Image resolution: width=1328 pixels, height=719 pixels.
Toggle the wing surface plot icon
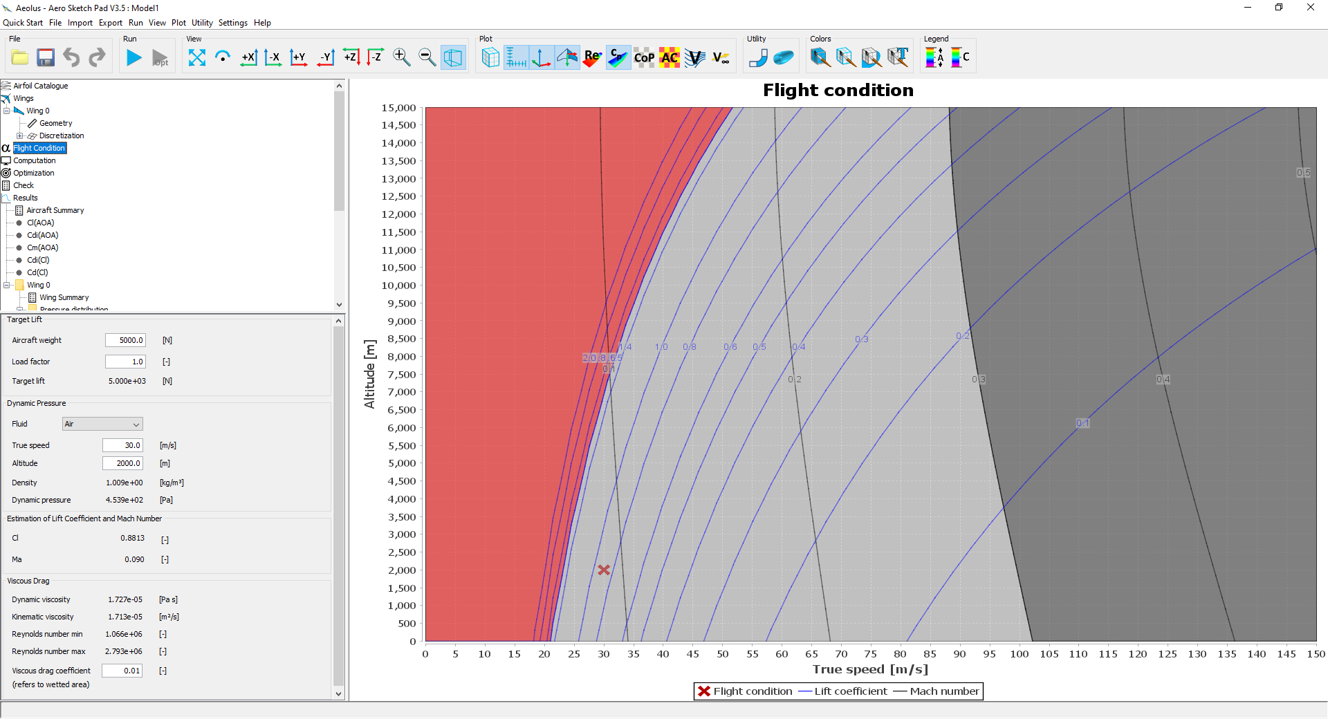490,57
